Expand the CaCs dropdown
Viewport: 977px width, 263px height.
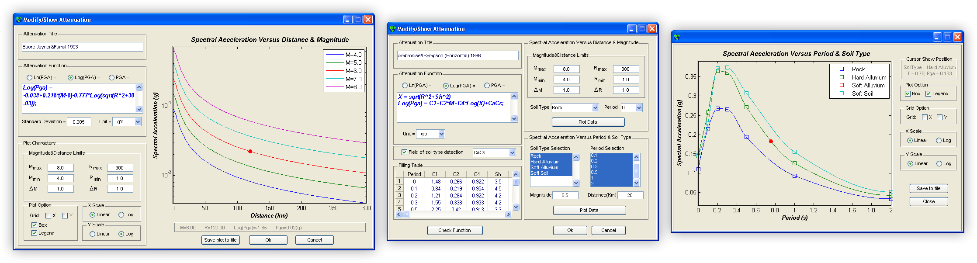[x=512, y=152]
